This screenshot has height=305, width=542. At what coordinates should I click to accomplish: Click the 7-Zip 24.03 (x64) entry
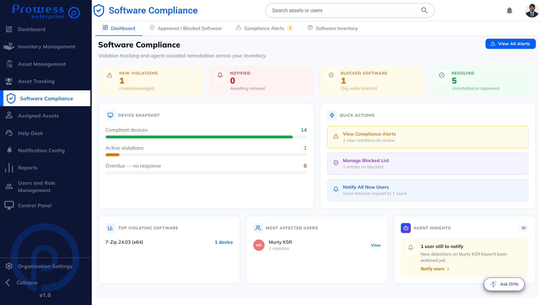pyautogui.click(x=124, y=242)
